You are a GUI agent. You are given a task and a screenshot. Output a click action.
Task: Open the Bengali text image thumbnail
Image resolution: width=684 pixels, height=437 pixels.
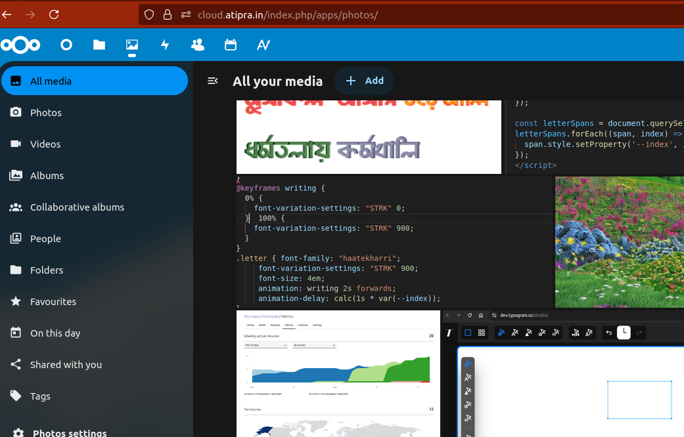[x=369, y=136]
